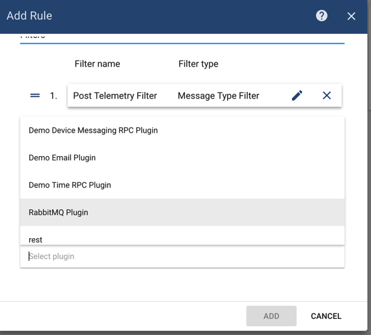Screen dimensions: 371x335
Task: Click the CANCEL button
Action: 326,316
